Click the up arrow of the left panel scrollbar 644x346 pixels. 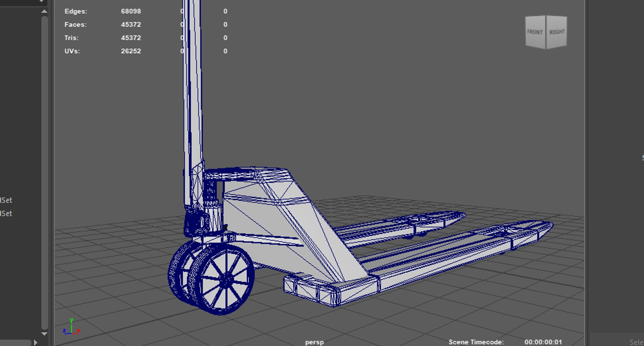[44, 11]
